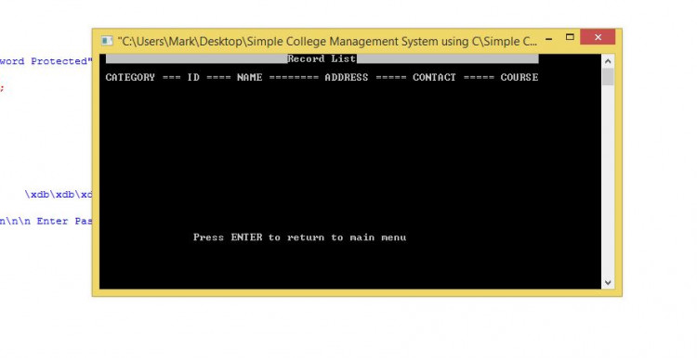Viewport: 697px width, 358px height.
Task: Select the ADDRESS column header text
Action: [x=347, y=77]
